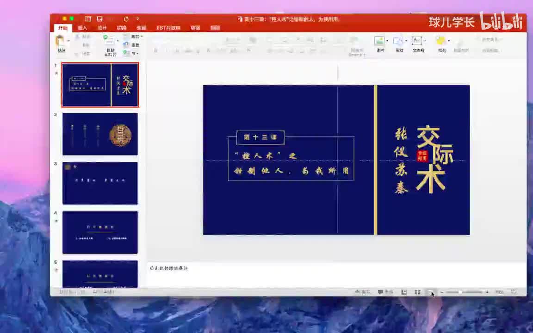Open the Animations (动画) ribbon tab
Viewport: 533px width, 333px height.
(x=142, y=28)
